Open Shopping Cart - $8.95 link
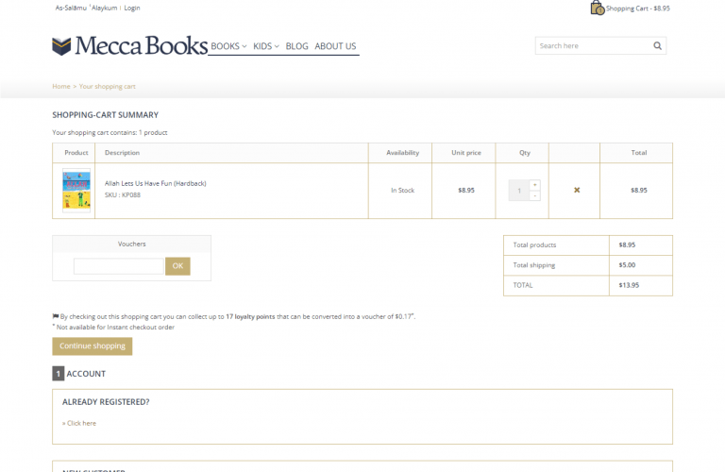 637,8
